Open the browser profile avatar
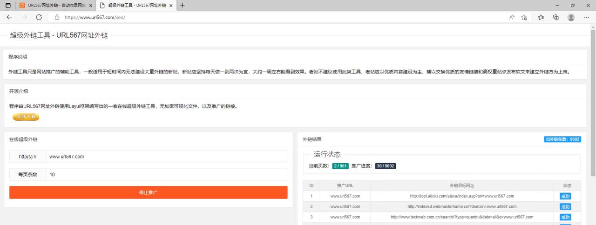 (x=571, y=17)
